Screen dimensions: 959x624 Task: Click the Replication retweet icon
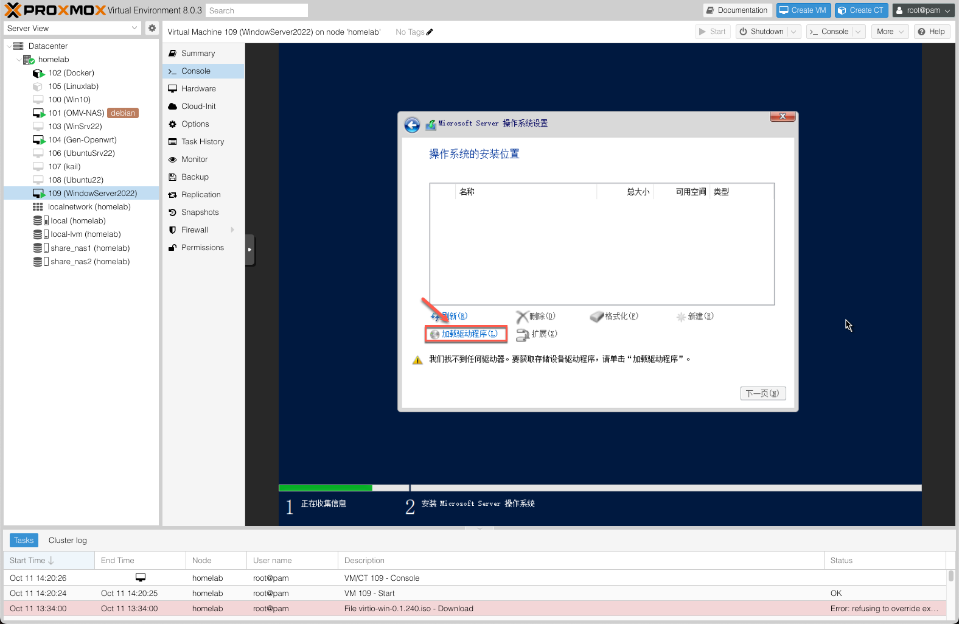point(172,195)
